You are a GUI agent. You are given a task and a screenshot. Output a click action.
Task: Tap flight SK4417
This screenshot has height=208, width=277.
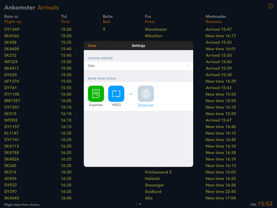pos(12,68)
